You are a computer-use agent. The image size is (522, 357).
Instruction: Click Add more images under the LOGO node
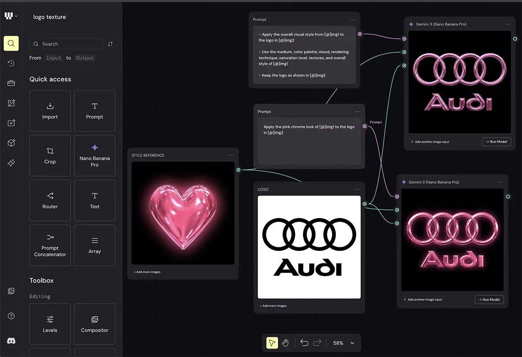[x=274, y=306]
